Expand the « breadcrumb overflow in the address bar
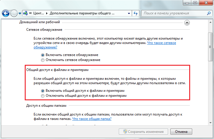The height and width of the screenshot is (139, 214). pyautogui.click(x=31, y=13)
